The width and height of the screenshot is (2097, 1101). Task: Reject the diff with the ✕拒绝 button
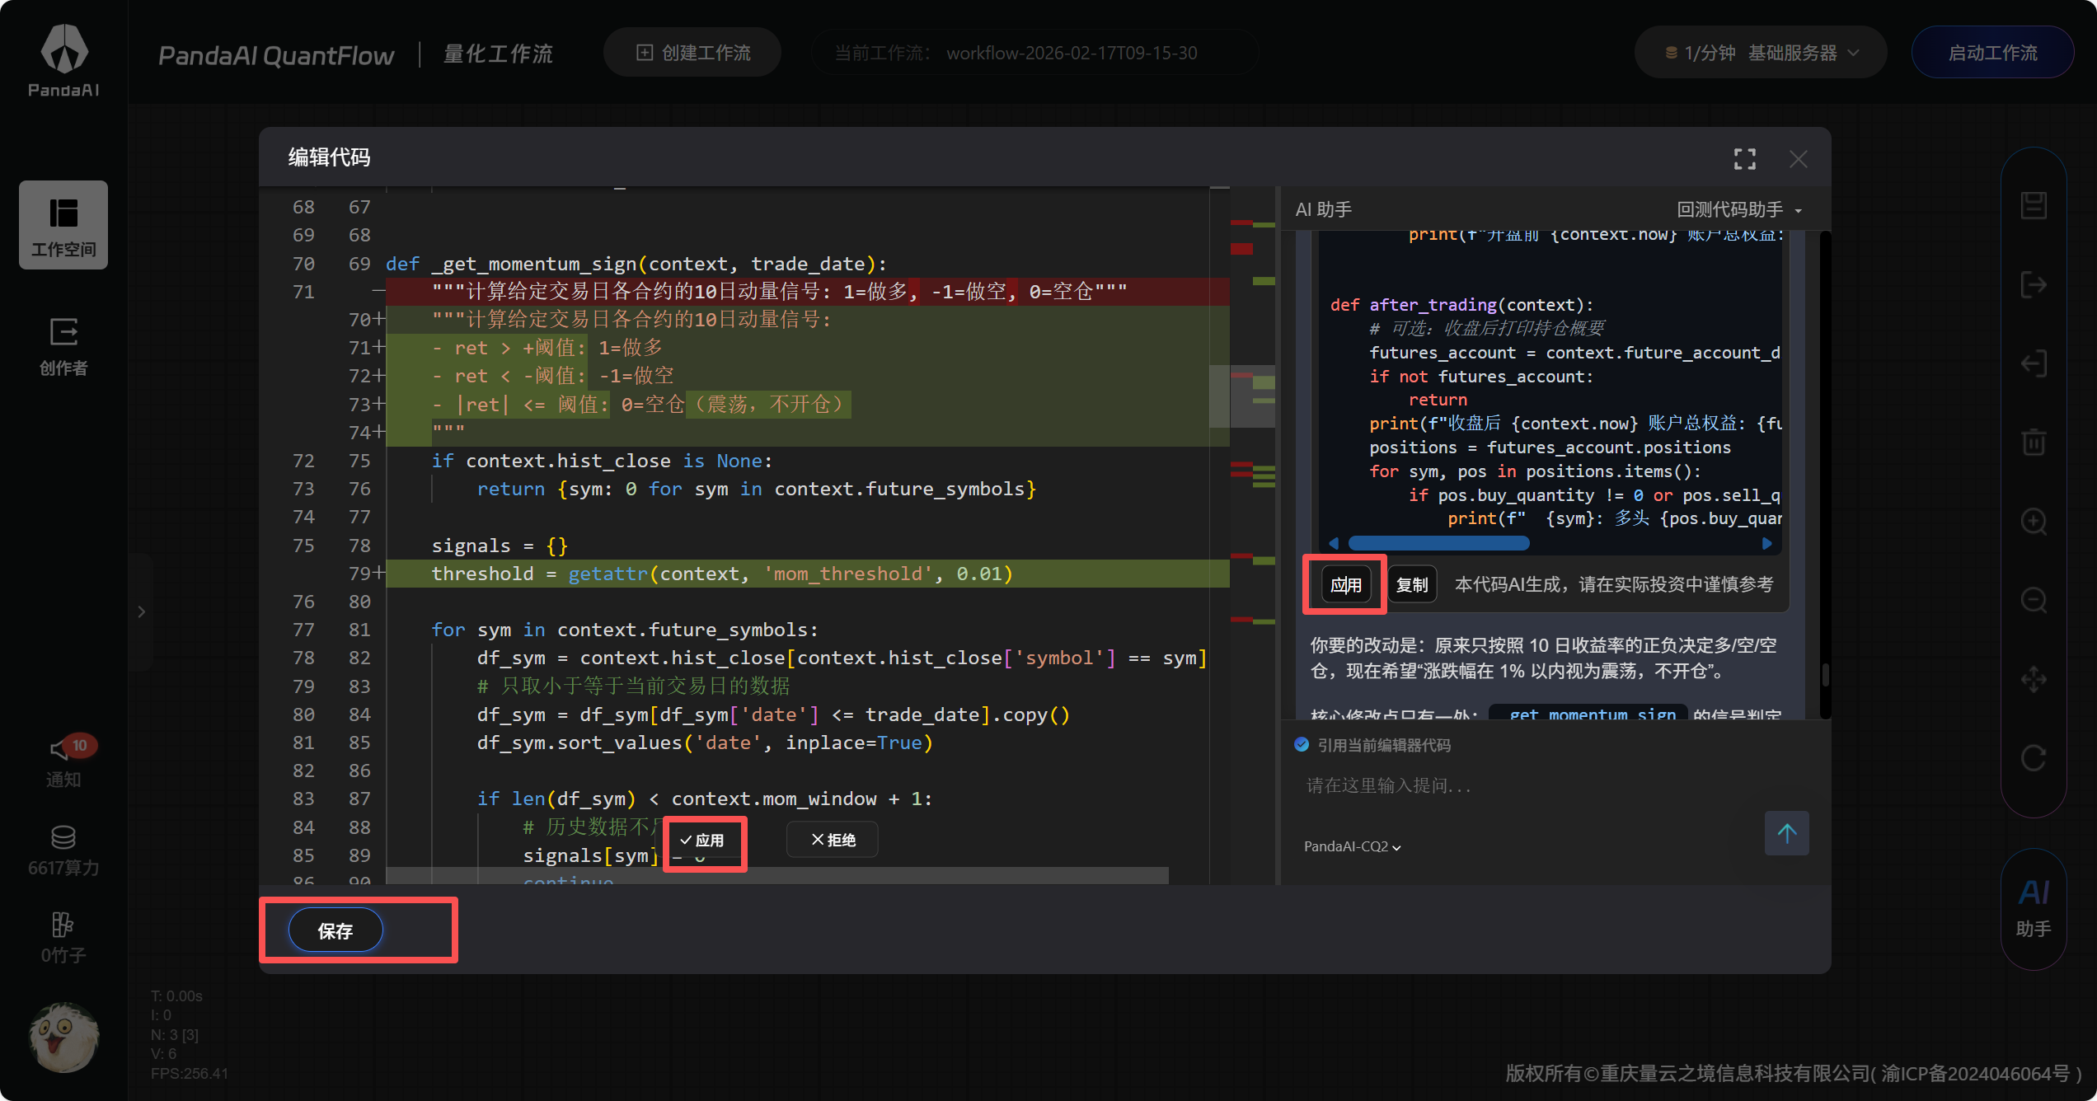coord(833,840)
